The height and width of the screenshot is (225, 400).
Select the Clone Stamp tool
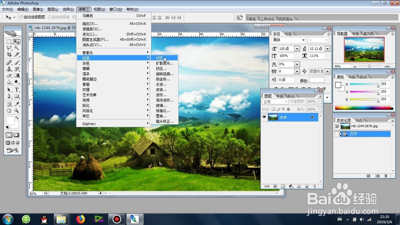9,69
